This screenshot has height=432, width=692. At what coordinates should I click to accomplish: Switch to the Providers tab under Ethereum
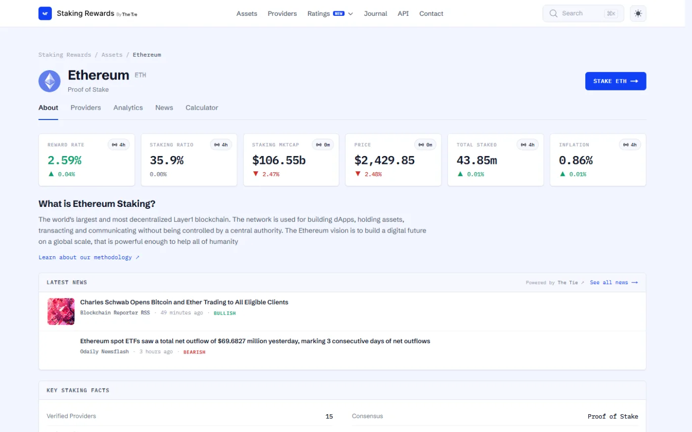(86, 108)
